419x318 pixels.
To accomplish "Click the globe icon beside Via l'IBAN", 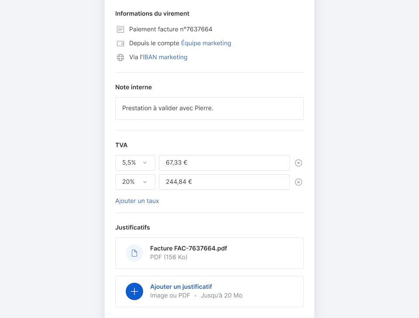I will [x=120, y=58].
